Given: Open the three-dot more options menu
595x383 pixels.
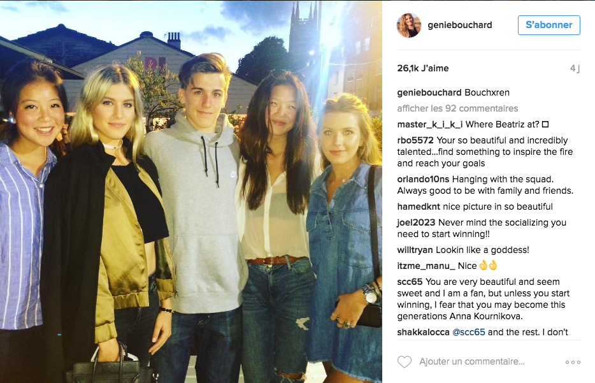Looking at the screenshot, I should pyautogui.click(x=573, y=362).
